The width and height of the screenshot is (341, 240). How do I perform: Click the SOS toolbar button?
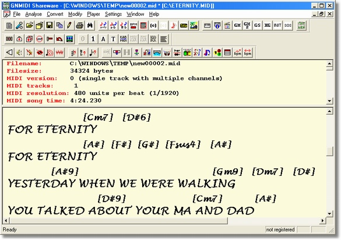pos(287,26)
